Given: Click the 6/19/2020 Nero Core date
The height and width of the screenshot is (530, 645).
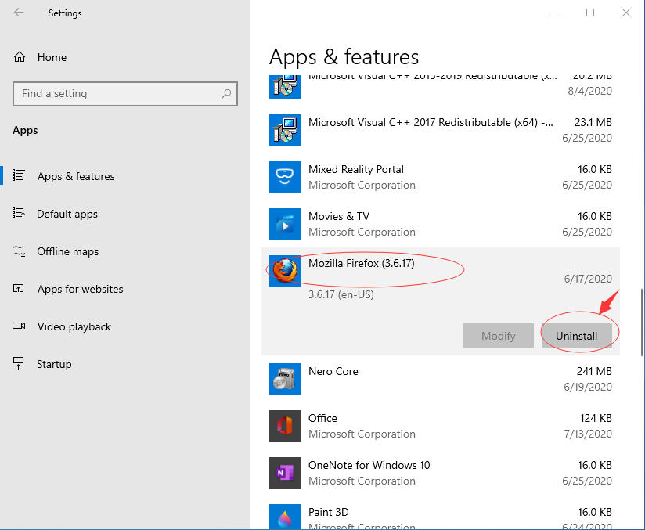Looking at the screenshot, I should [588, 387].
